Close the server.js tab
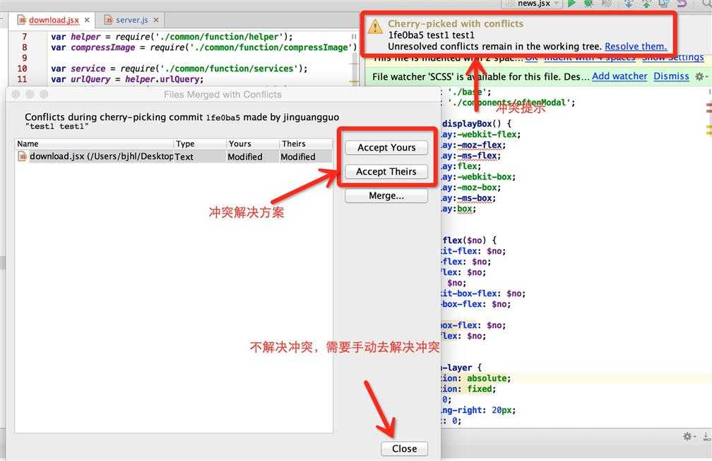This screenshot has height=461, width=712. point(155,20)
